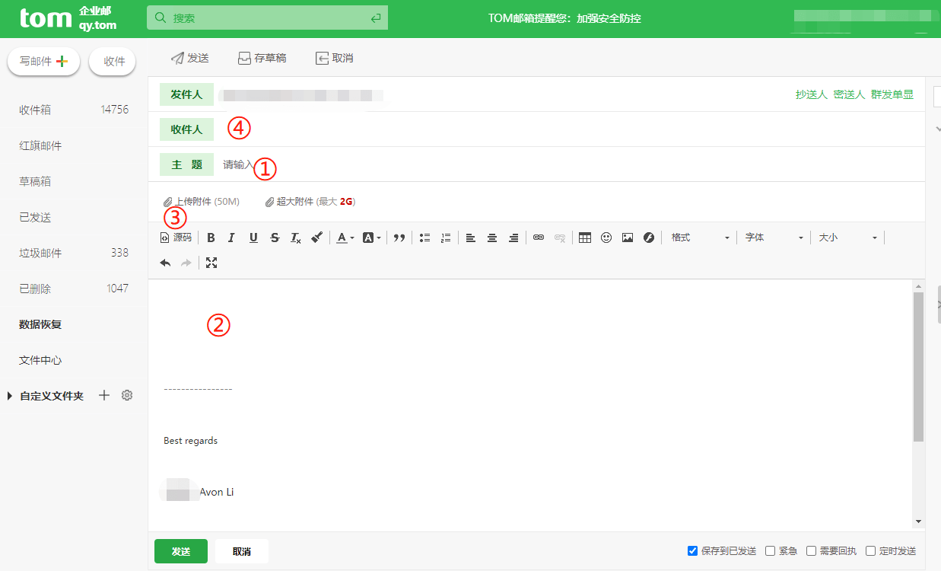941x571 pixels.
Task: Insert a bulleted list
Action: pos(425,238)
